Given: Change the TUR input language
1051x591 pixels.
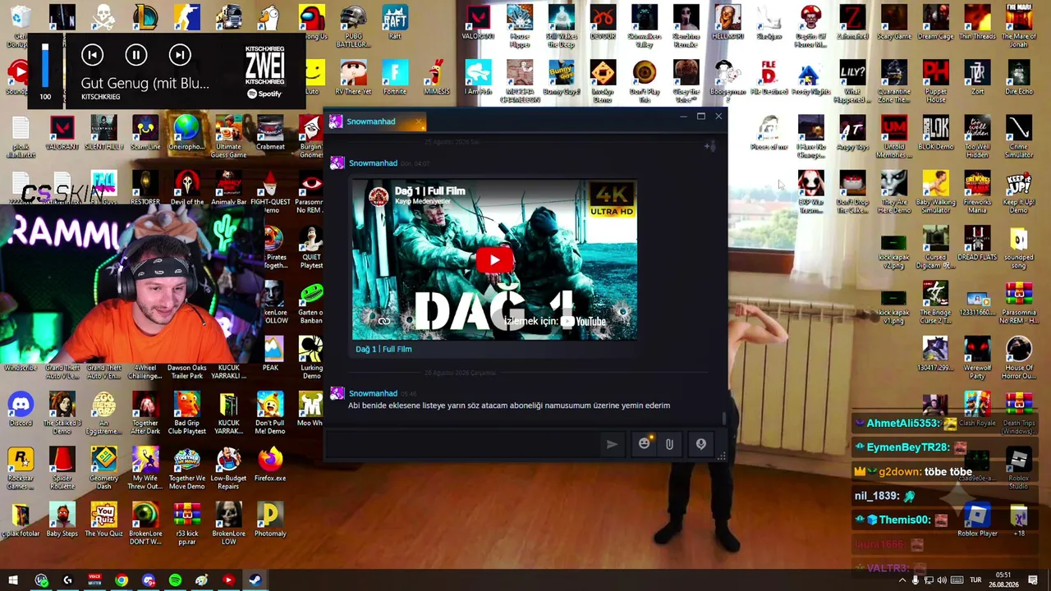Looking at the screenshot, I should coord(975,580).
